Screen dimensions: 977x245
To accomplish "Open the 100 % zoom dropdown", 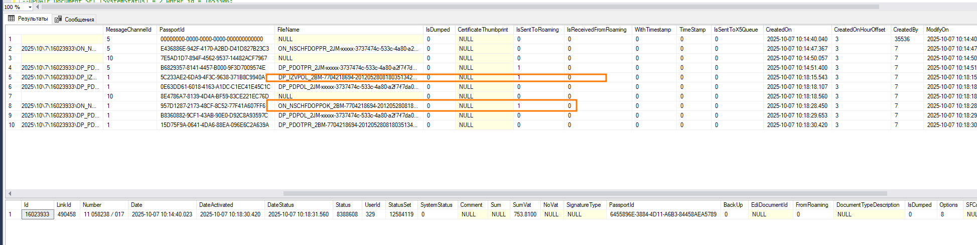I will [x=30, y=7].
